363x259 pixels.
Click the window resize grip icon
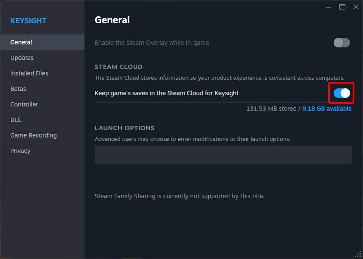pyautogui.click(x=358, y=254)
